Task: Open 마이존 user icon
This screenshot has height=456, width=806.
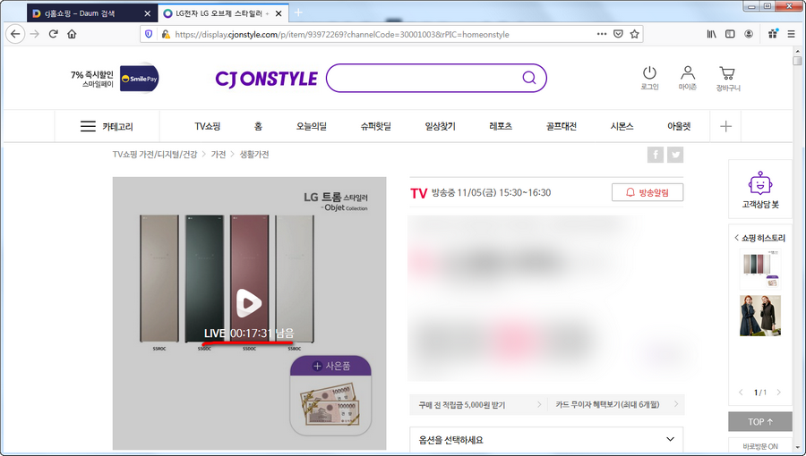Action: [x=687, y=78]
